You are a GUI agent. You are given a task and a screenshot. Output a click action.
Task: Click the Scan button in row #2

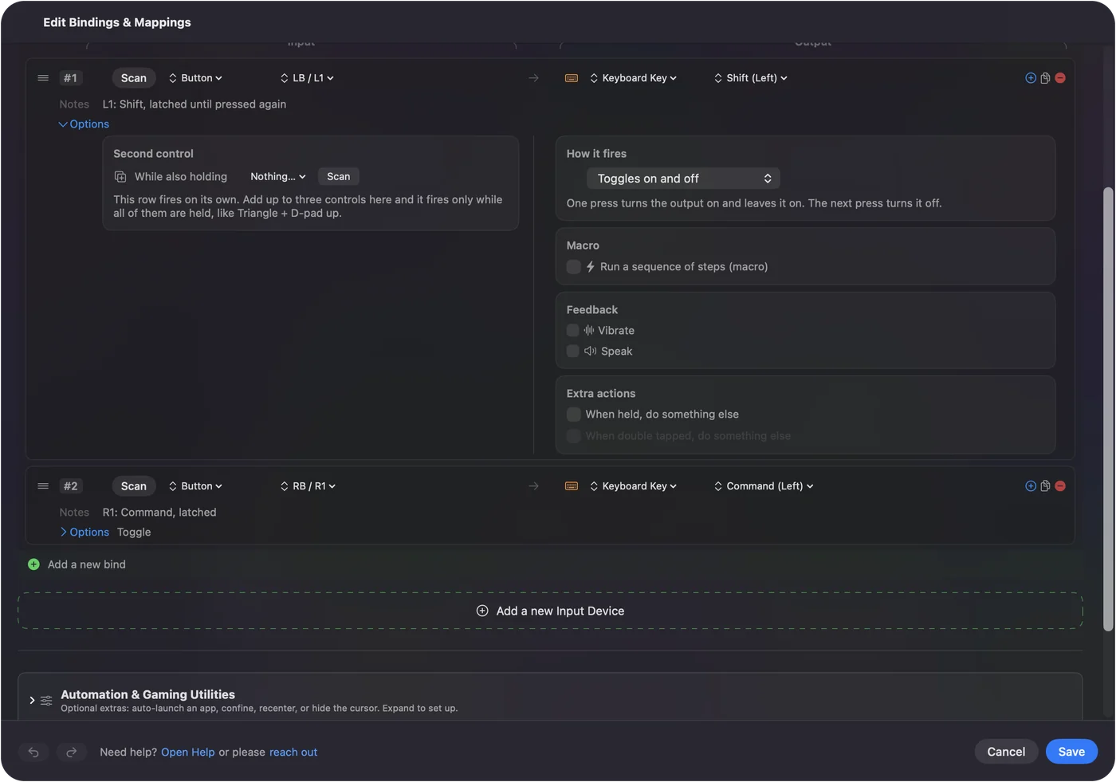point(134,486)
